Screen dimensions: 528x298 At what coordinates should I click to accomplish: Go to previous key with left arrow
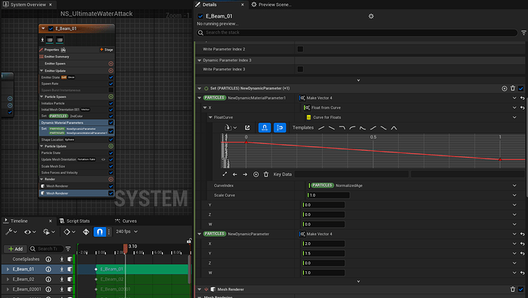(235, 175)
